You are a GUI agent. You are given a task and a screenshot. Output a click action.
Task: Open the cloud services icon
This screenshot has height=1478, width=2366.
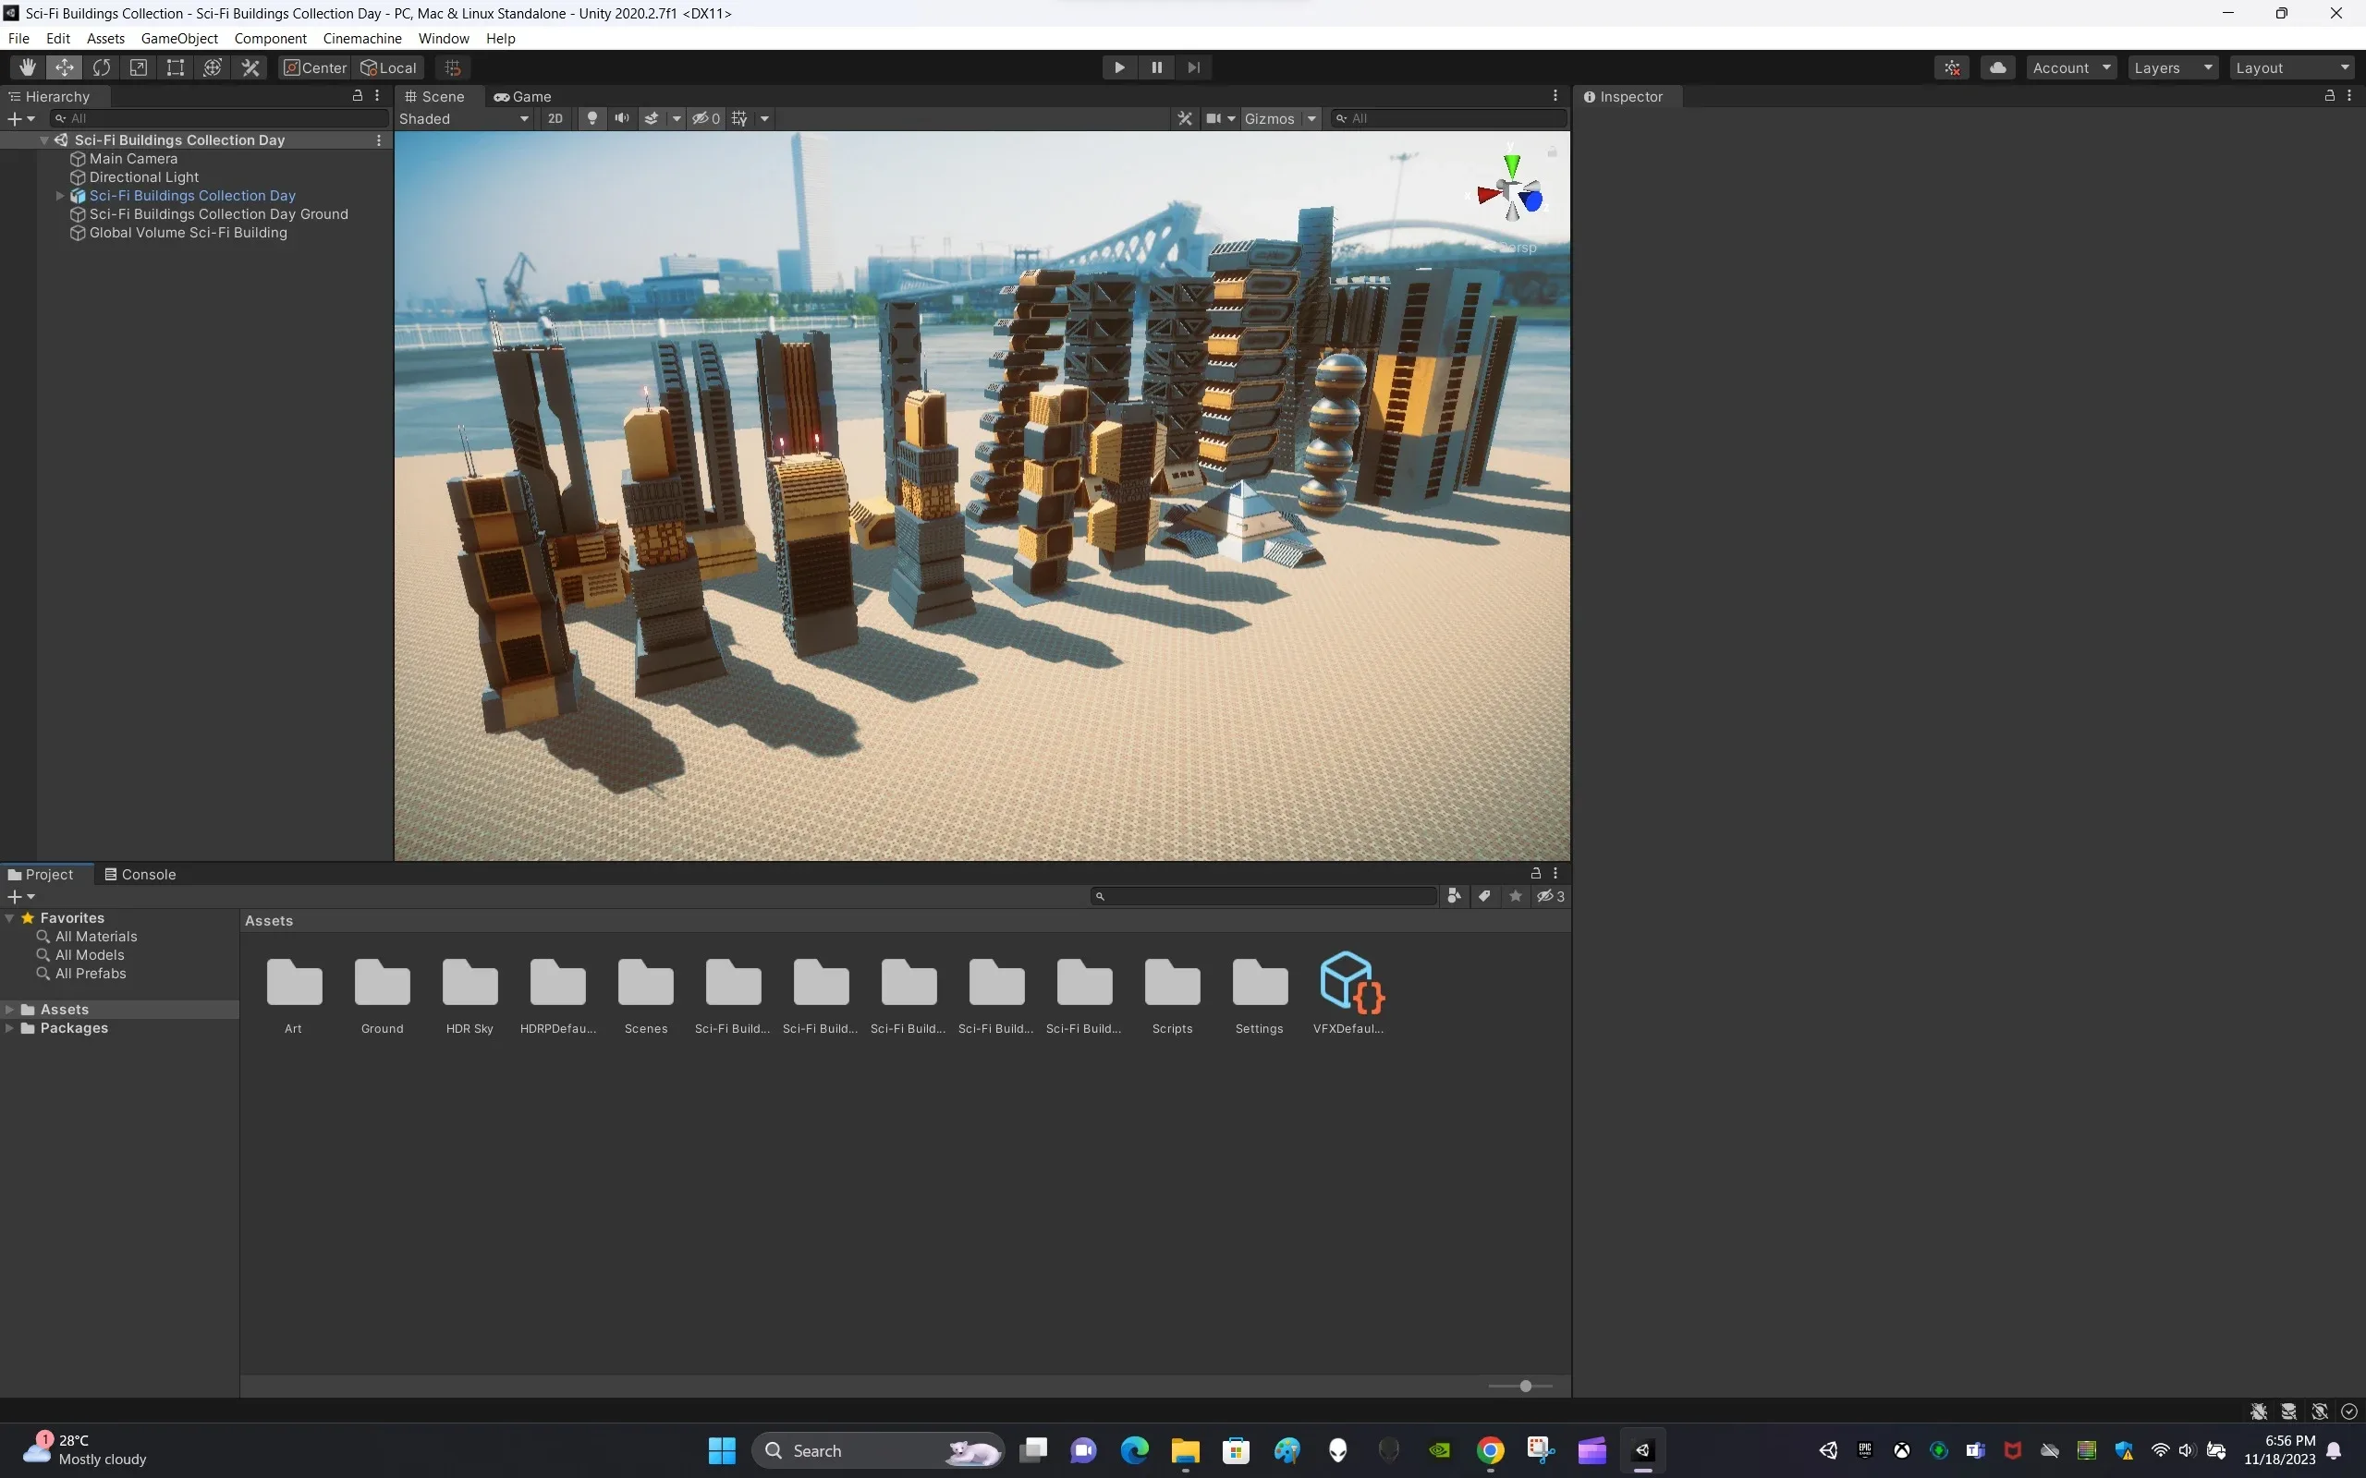point(1997,67)
